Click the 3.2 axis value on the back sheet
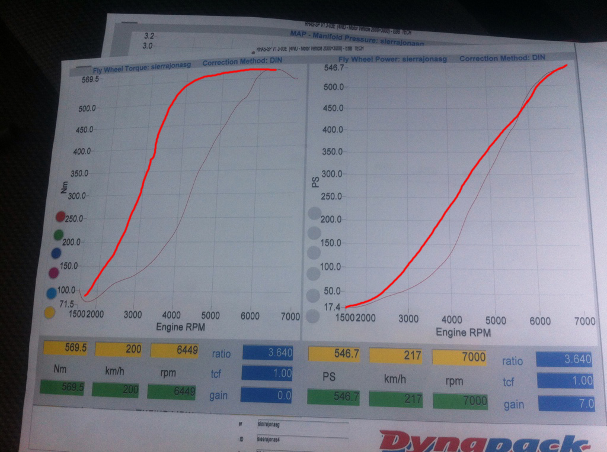The height and width of the screenshot is (452, 607). coord(149,36)
